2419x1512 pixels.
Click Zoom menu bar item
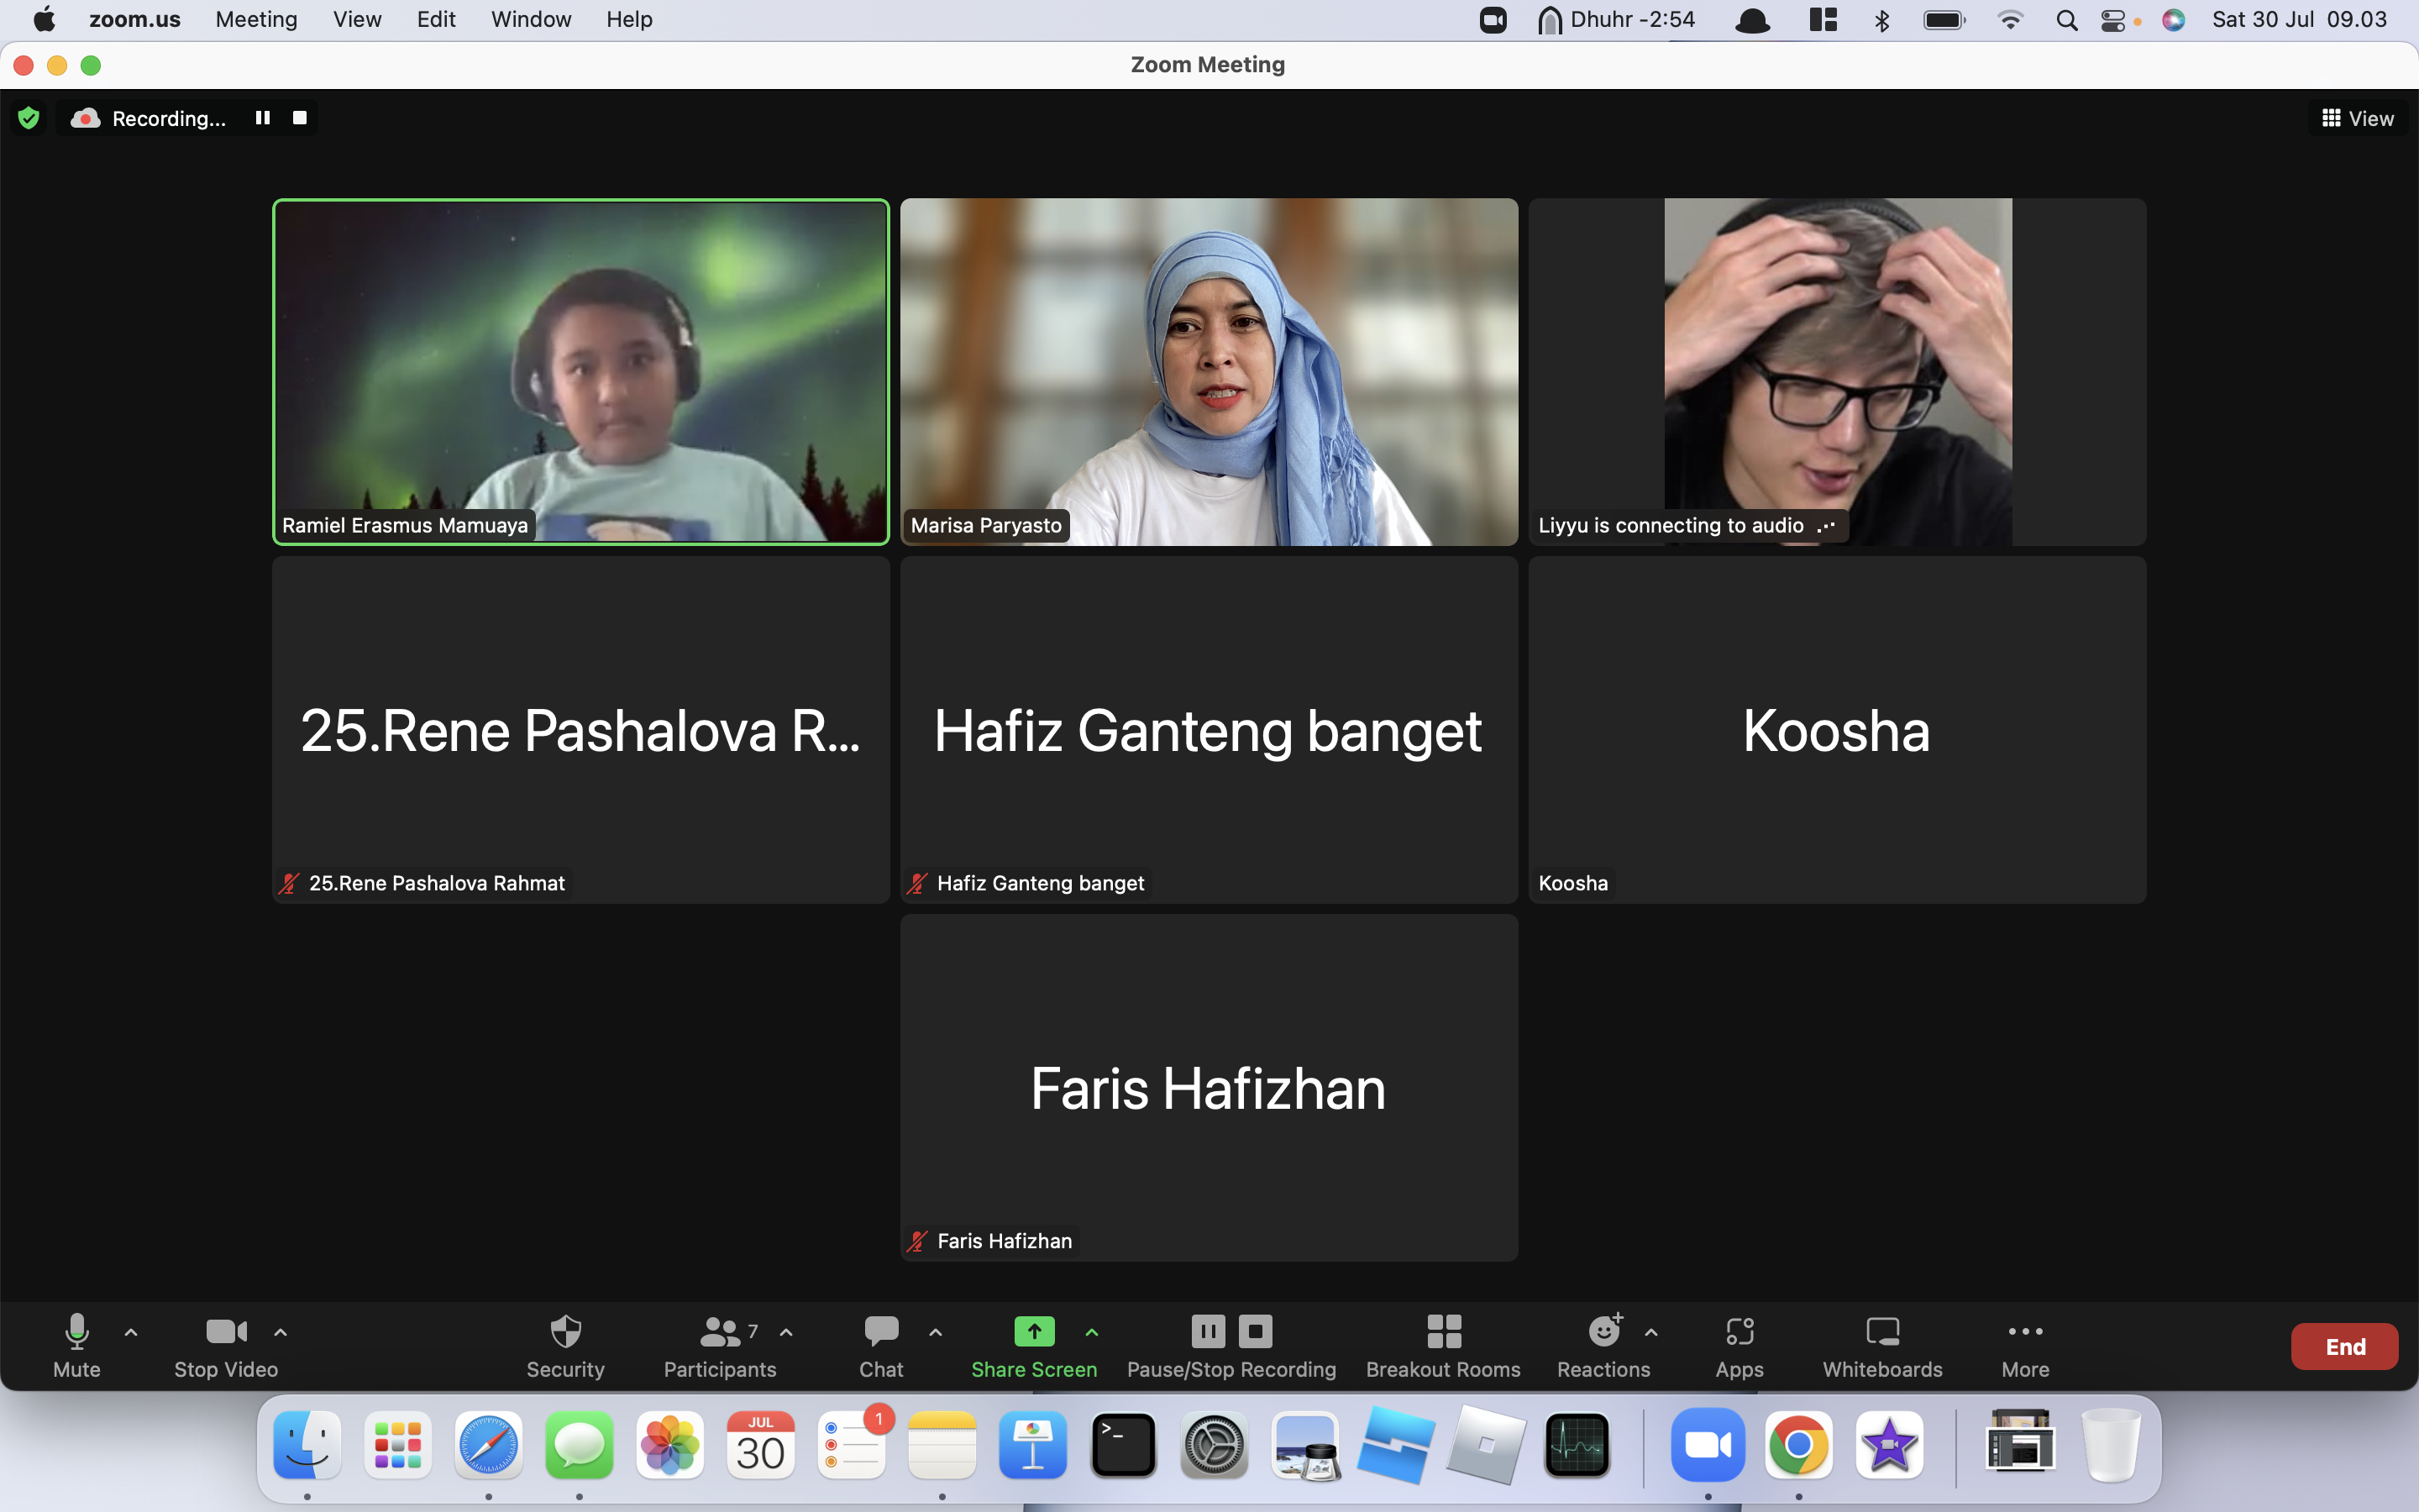tap(136, 19)
